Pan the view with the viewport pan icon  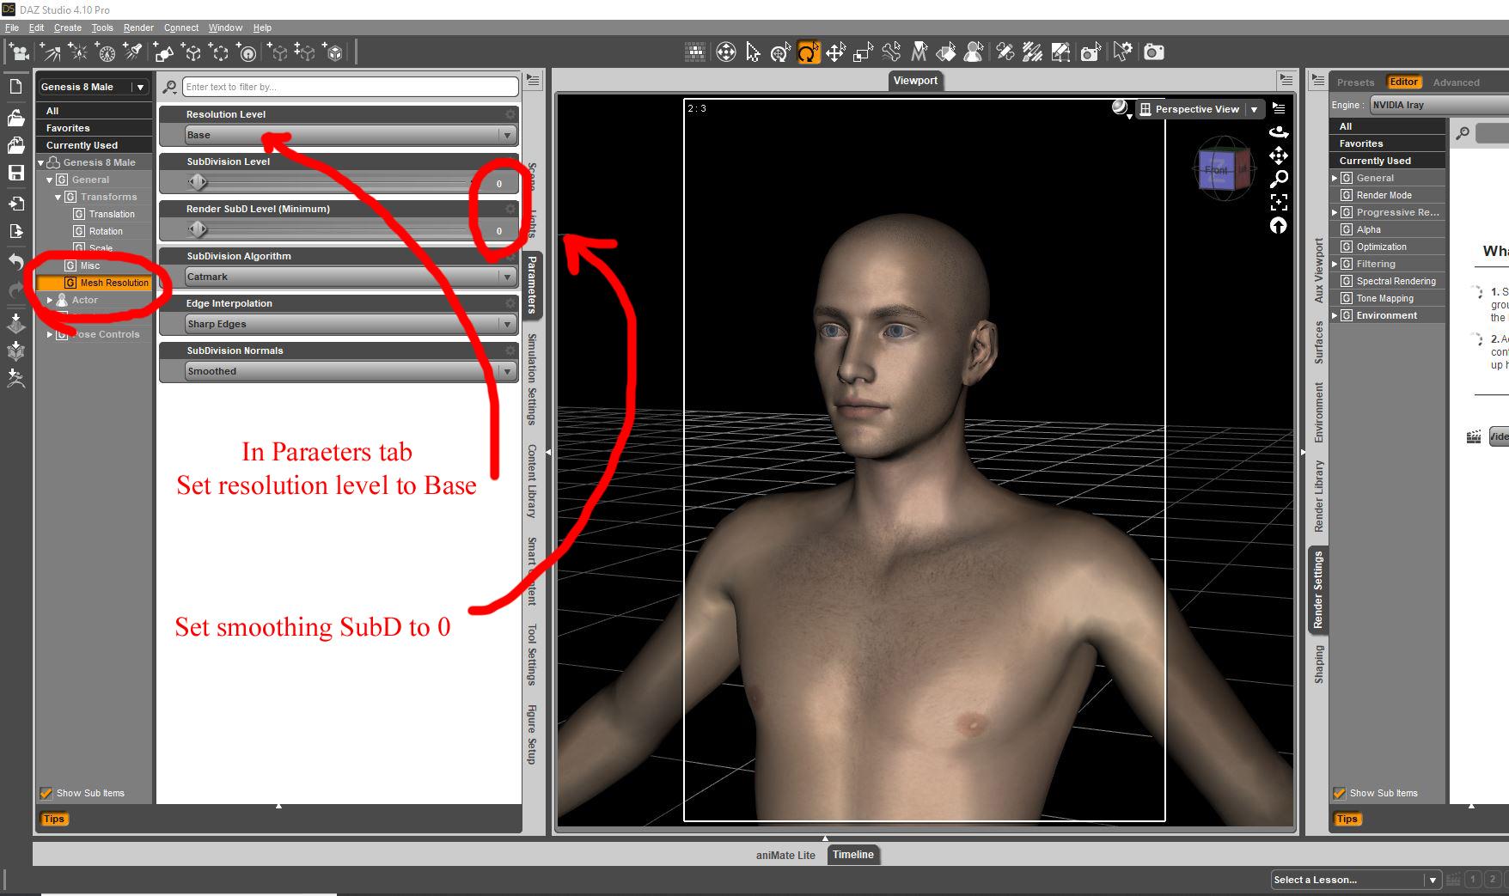1279,155
